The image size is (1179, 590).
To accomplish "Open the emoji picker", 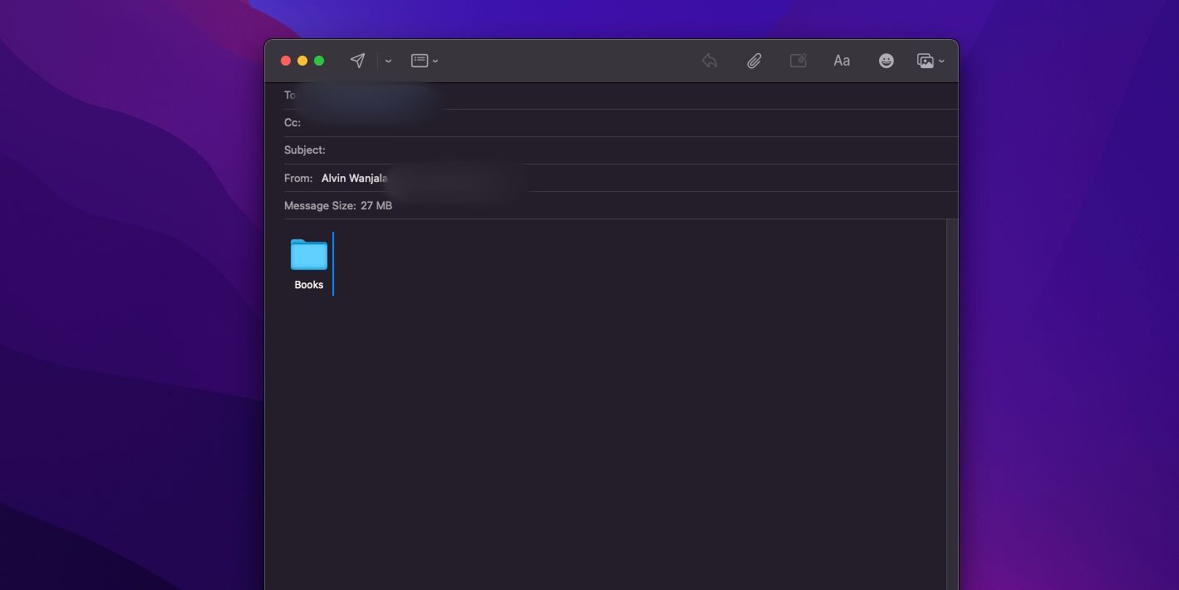I will [886, 60].
